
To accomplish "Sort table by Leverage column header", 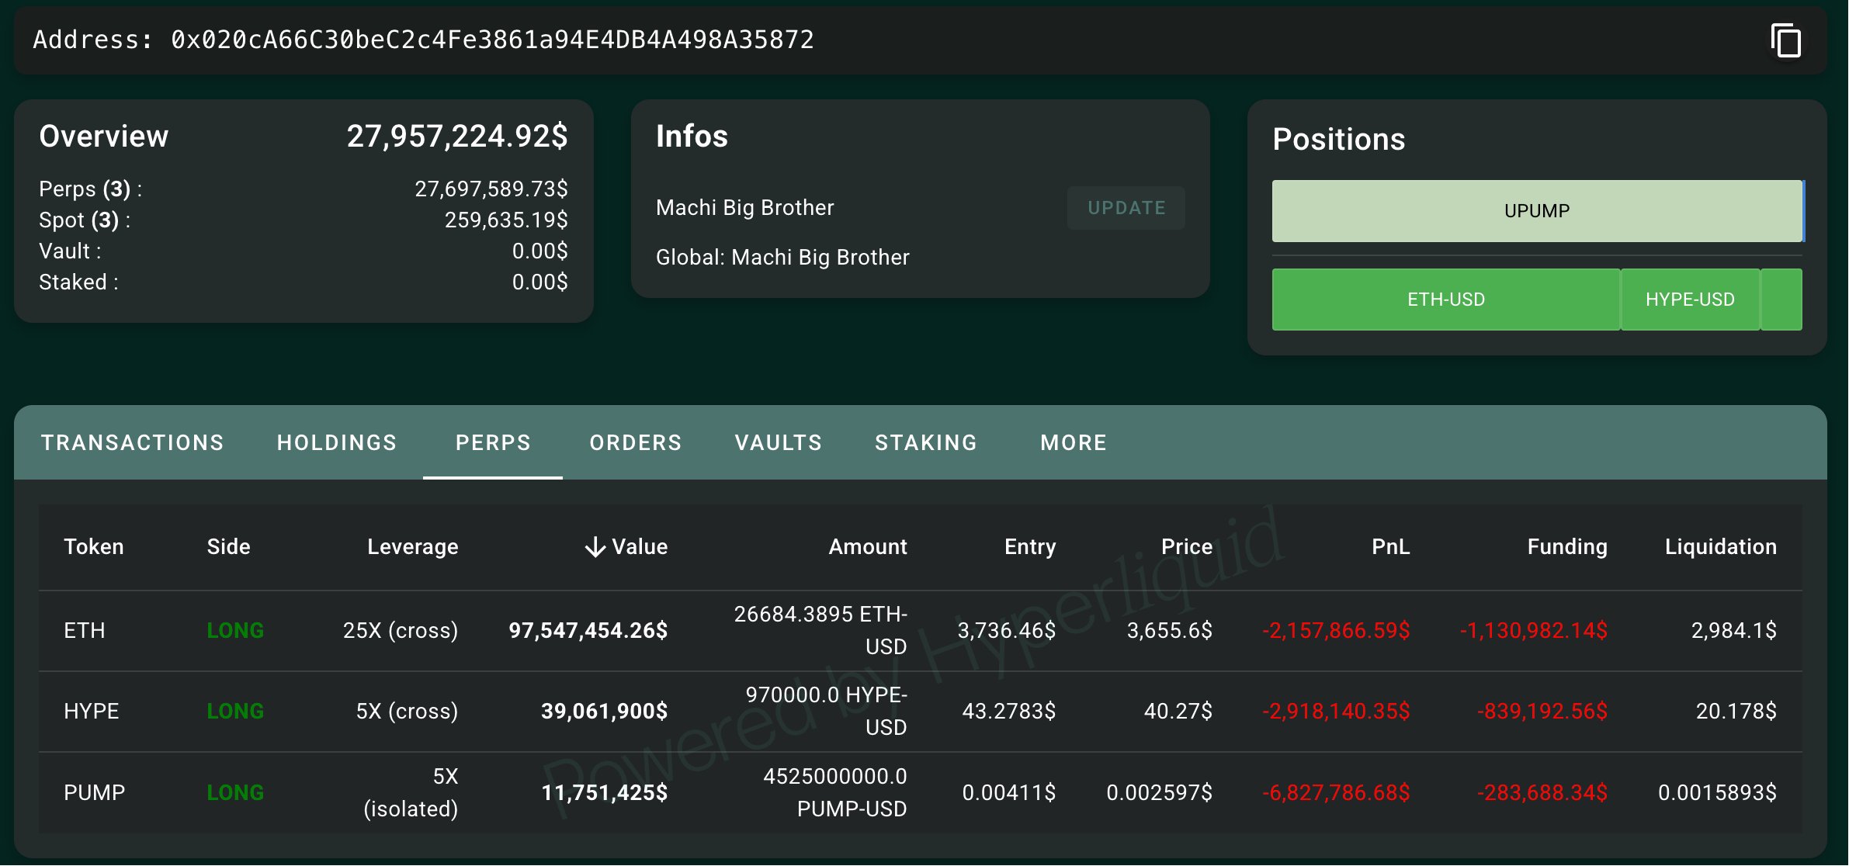I will click(412, 547).
